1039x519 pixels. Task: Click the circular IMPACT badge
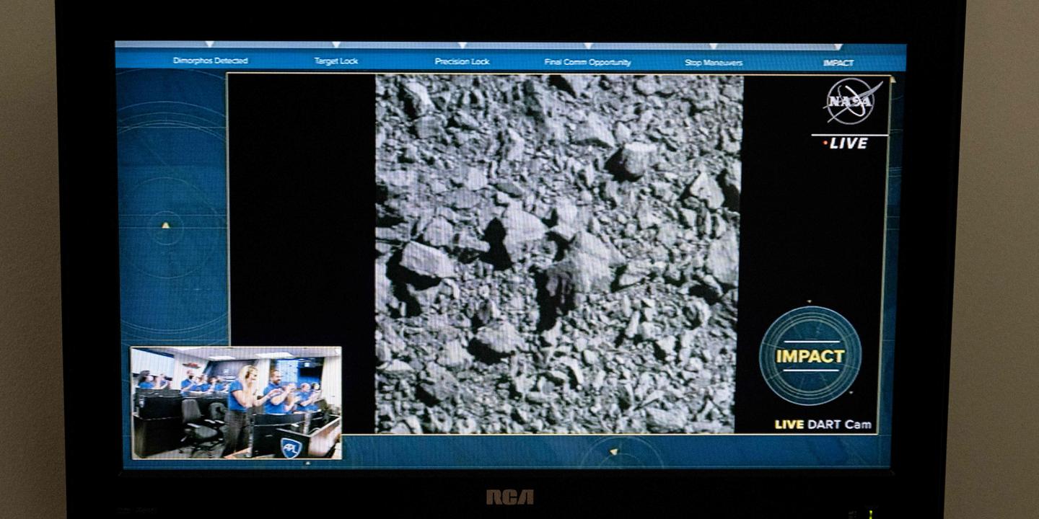(811, 355)
